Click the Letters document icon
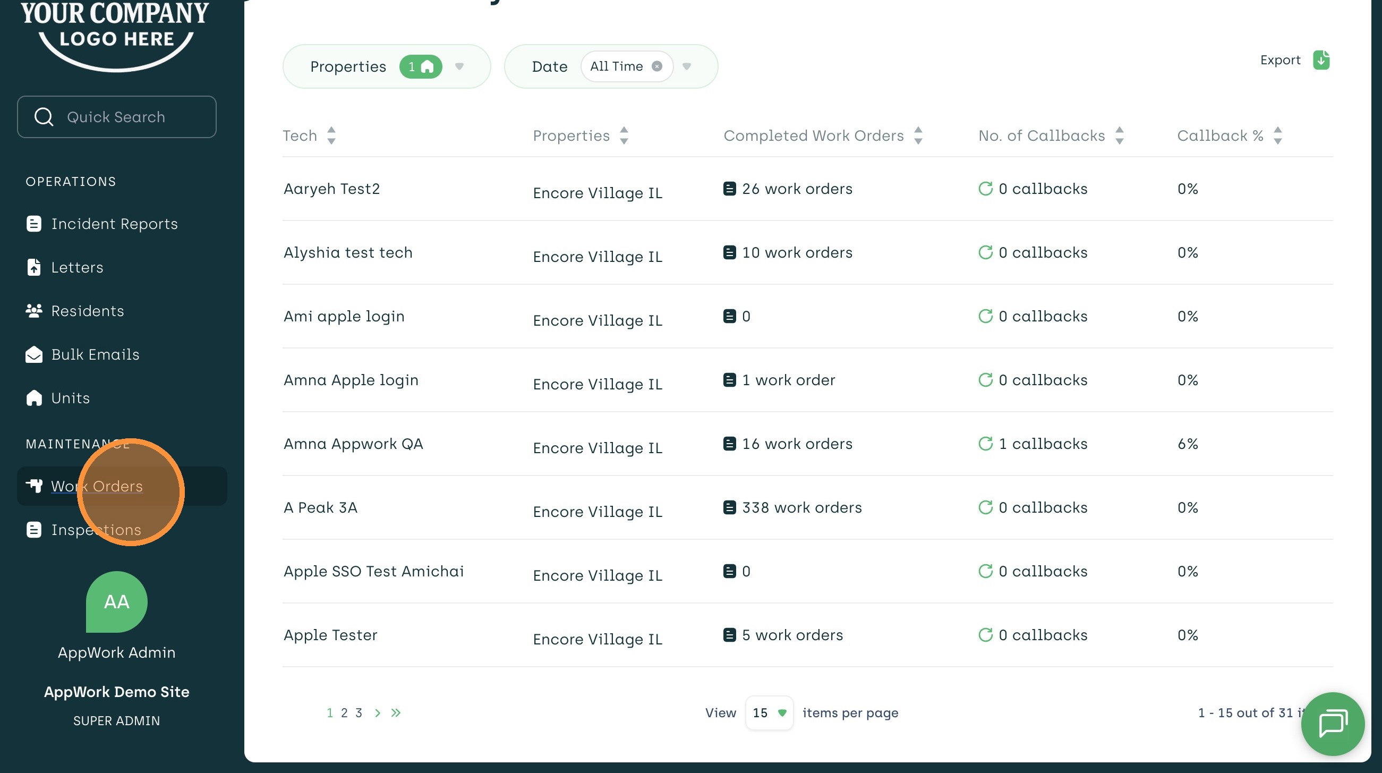 pos(34,267)
